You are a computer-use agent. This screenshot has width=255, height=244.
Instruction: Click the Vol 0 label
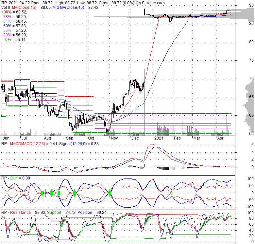6,8
